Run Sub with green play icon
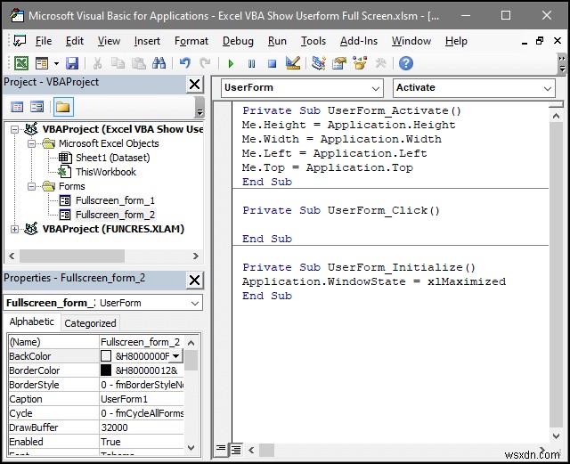570x464 pixels. click(231, 64)
